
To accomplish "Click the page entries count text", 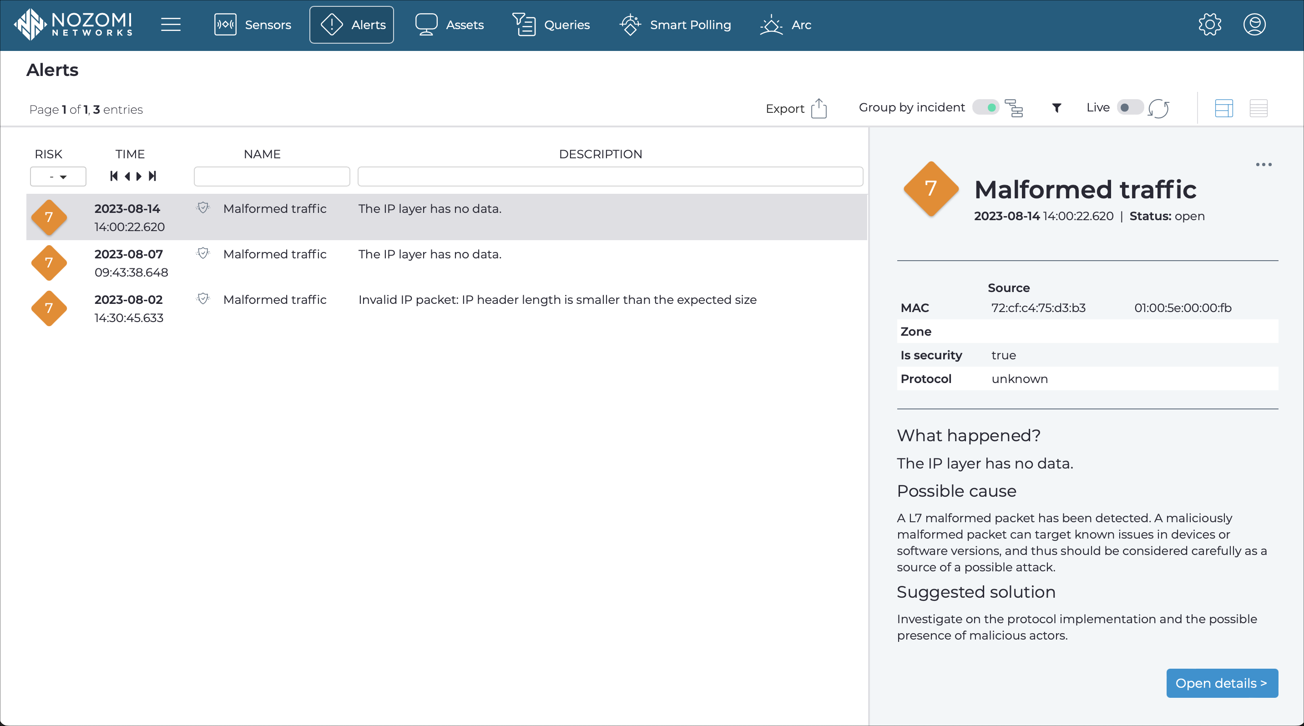I will 86,110.
